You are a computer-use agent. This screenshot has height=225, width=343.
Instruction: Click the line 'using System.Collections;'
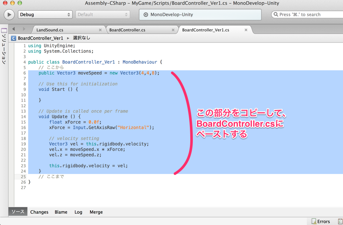(61, 51)
